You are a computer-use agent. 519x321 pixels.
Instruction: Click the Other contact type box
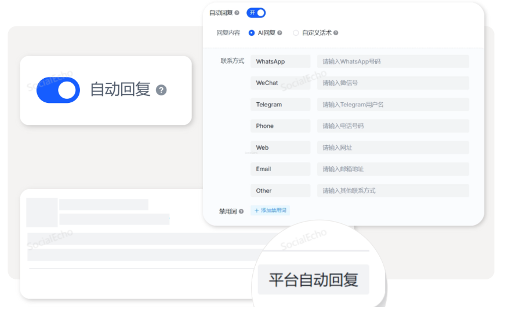280,190
